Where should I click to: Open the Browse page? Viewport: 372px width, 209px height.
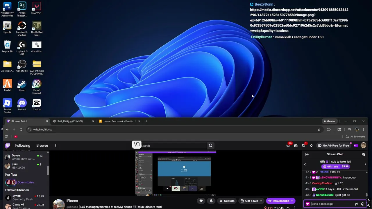tap(42, 145)
